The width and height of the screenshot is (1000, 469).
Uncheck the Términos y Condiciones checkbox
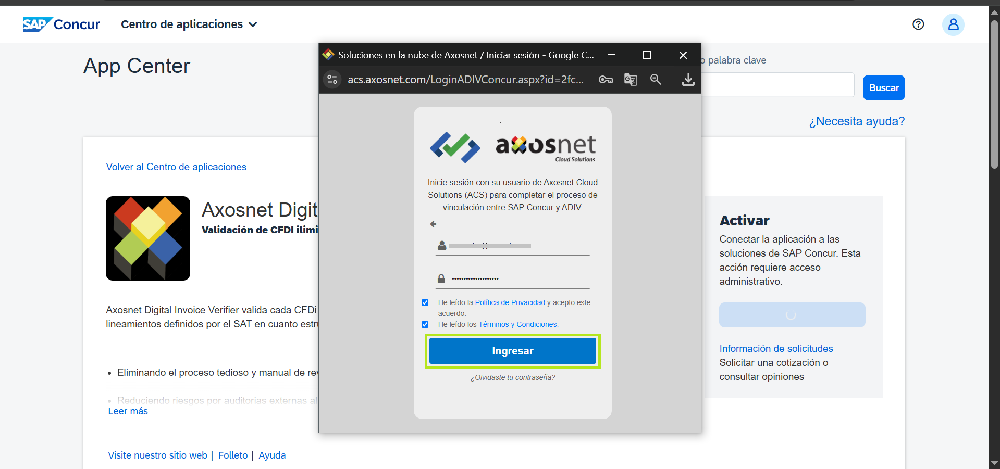[425, 325]
